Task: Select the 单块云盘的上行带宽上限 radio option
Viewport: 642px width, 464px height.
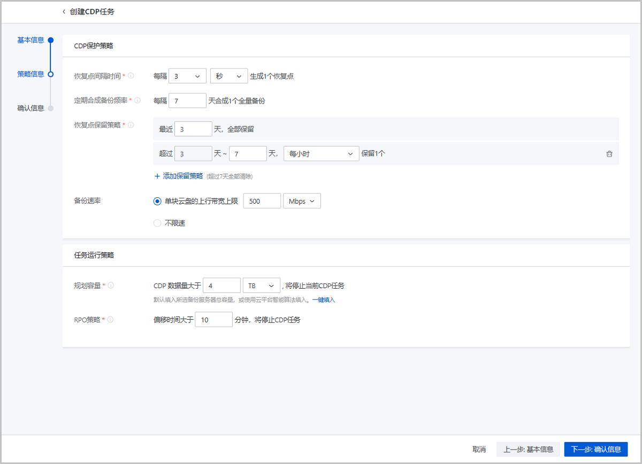Action: (x=157, y=200)
